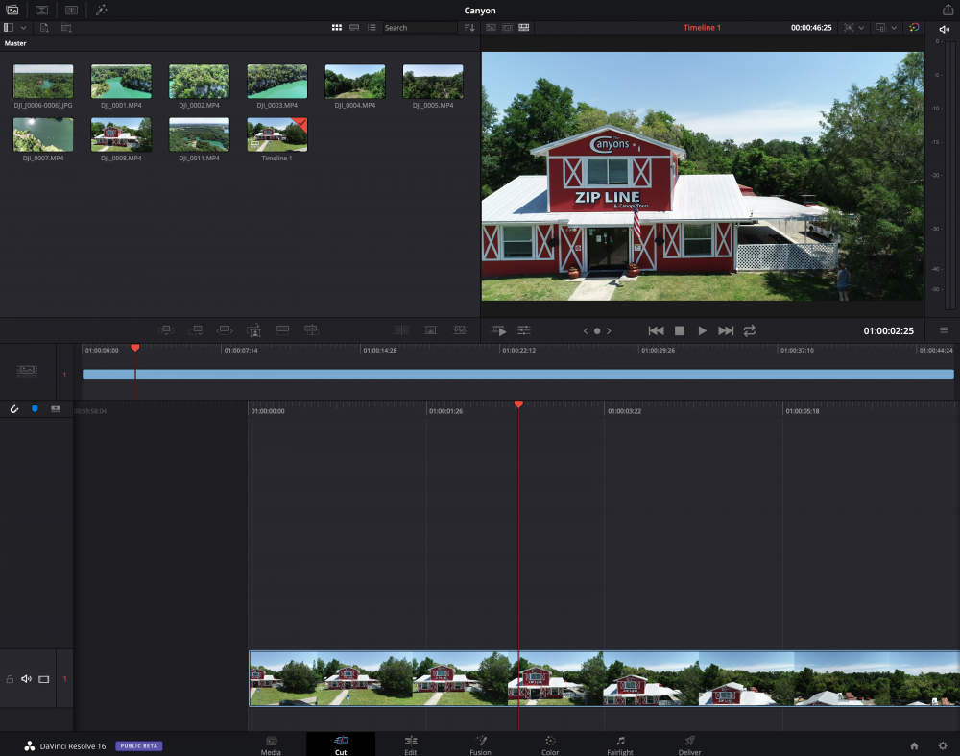960x756 pixels.
Task: Open the Titles panel icon
Action: [x=71, y=10]
